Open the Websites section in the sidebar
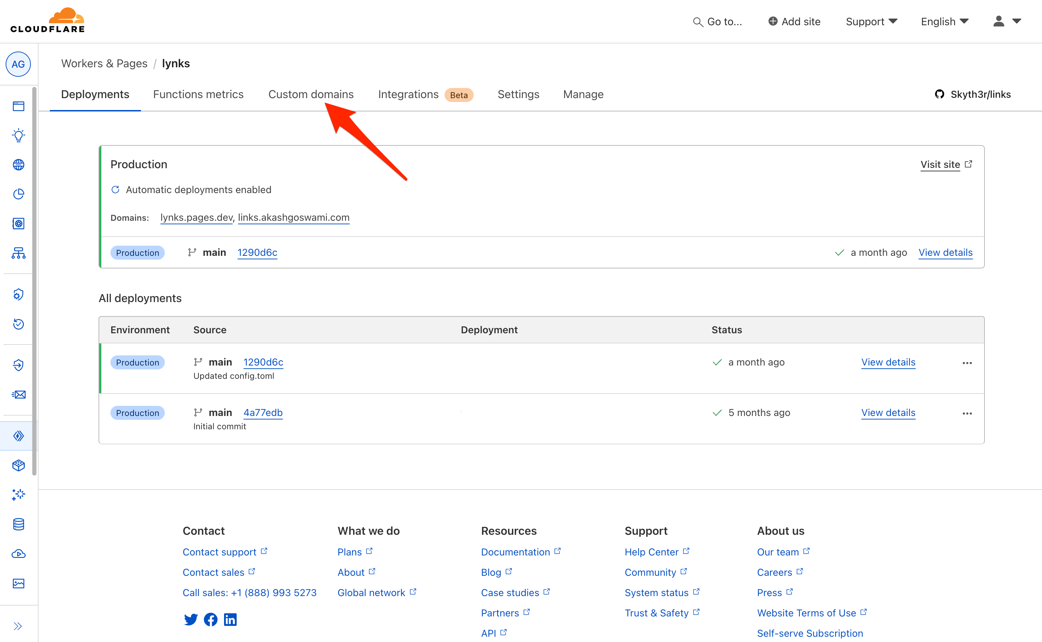Screen dimensions: 1042x642 [x=18, y=106]
